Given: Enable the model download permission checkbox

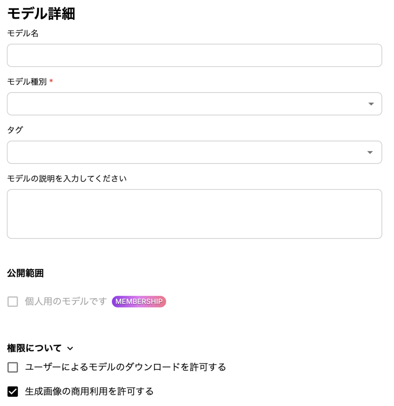Looking at the screenshot, I should point(13,368).
